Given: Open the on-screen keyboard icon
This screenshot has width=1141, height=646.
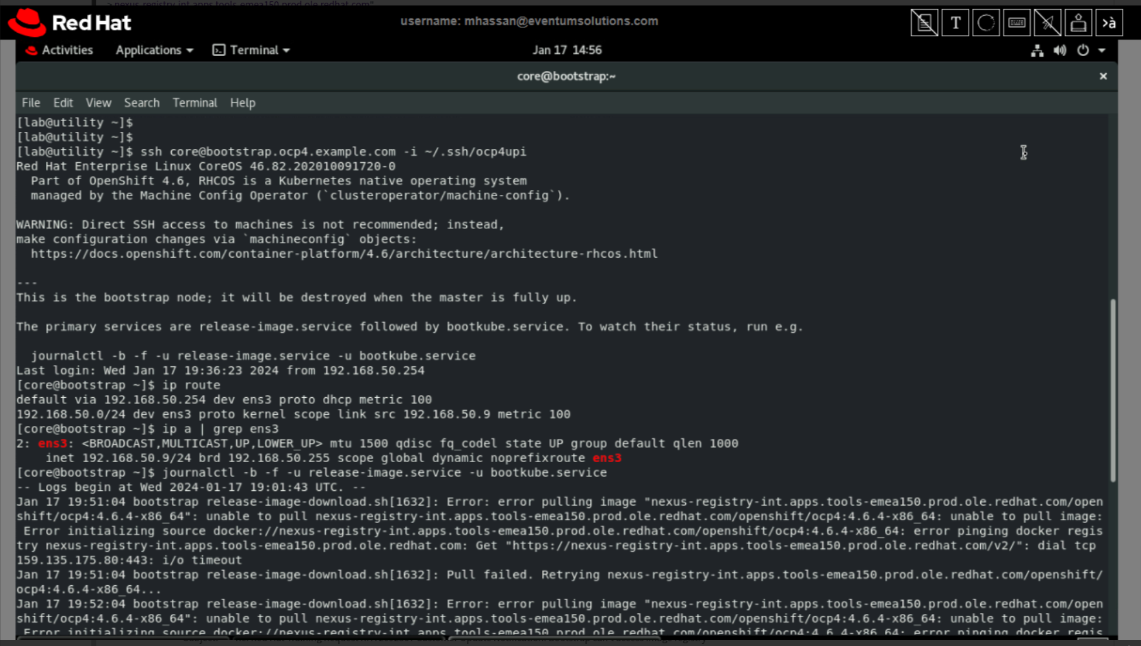Looking at the screenshot, I should pyautogui.click(x=1016, y=23).
